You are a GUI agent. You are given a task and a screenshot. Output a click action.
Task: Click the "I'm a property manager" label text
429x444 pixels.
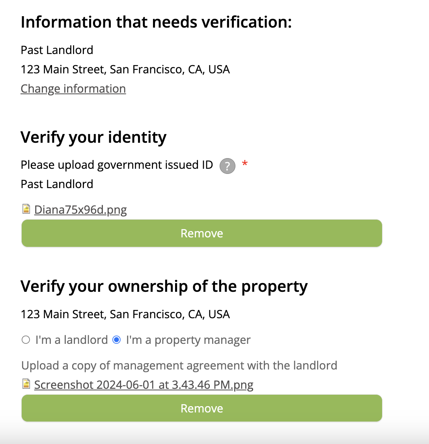(188, 340)
